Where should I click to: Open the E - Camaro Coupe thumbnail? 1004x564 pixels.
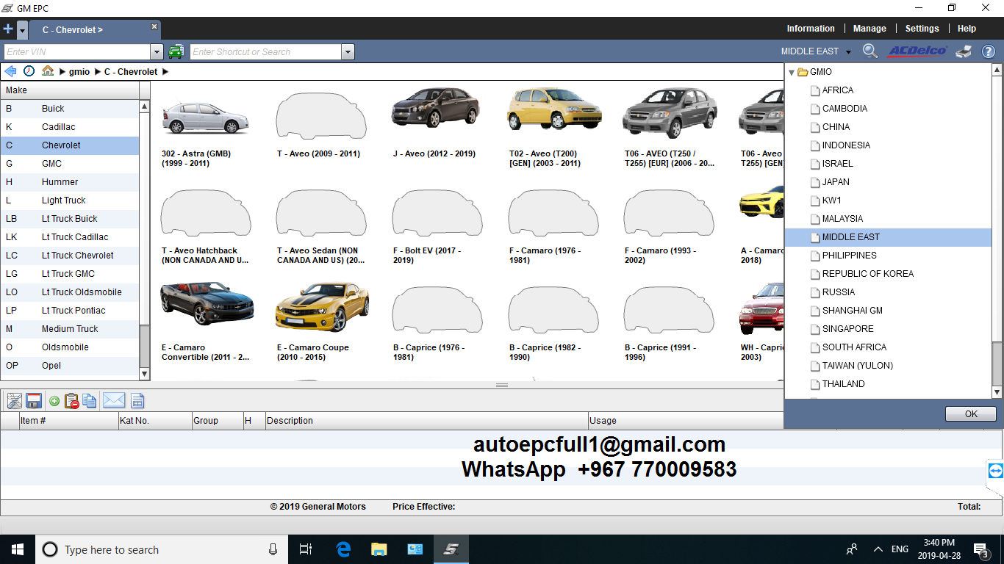click(x=322, y=306)
